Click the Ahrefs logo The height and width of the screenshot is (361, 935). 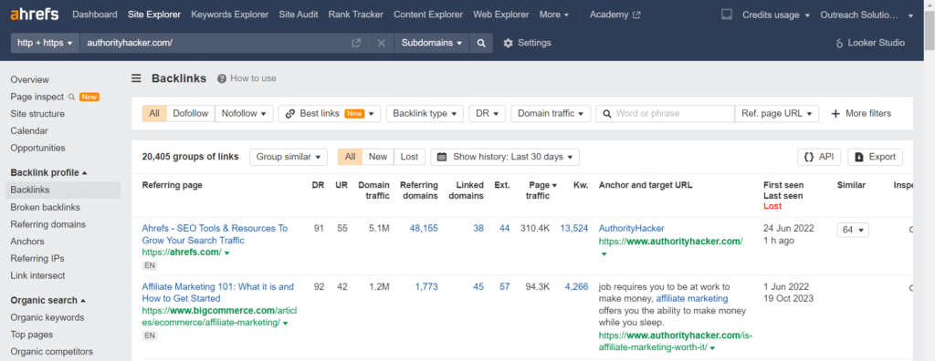35,15
